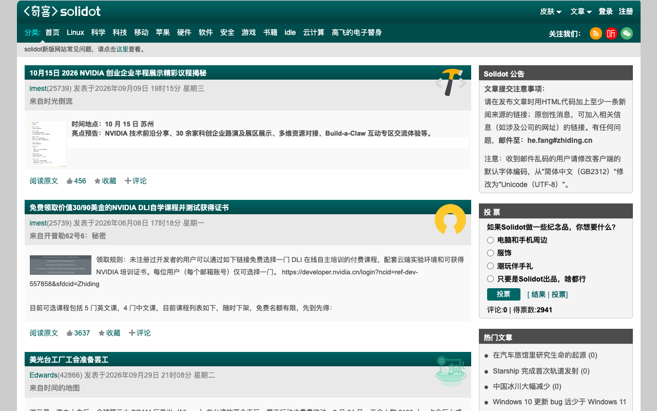This screenshot has height=411, width=657.
Task: Click the Solidot 公告 panel heading
Action: click(x=504, y=74)
